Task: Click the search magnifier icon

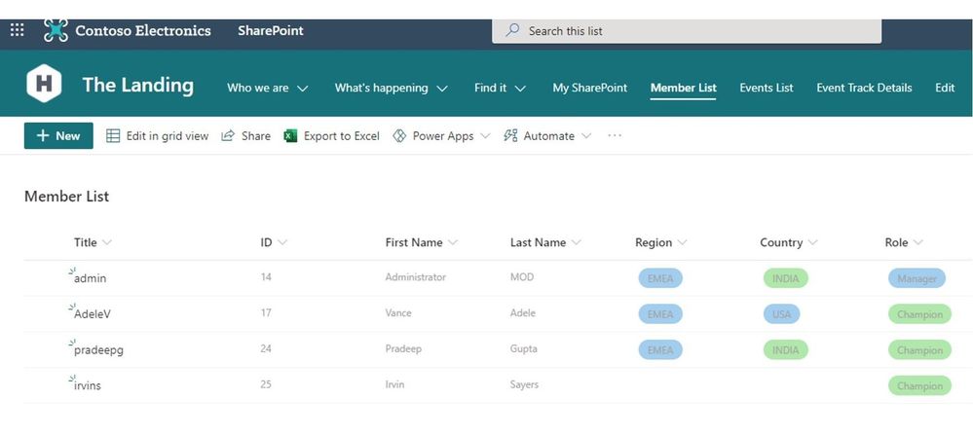Action: 512,31
